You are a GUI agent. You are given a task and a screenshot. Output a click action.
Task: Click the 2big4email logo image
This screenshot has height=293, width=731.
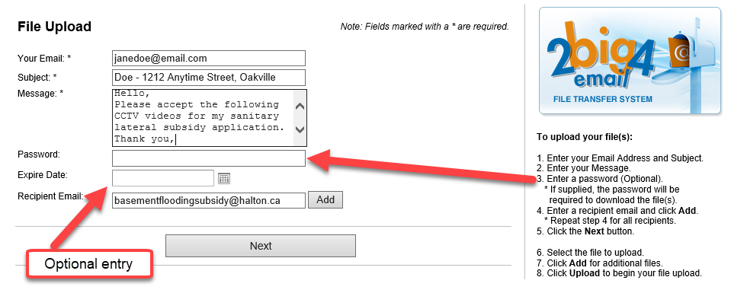point(630,61)
